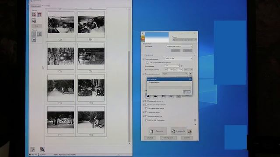This screenshot has height=157, width=280.
Task: Expand options beside 'Коррекция фона'
Action: click(144, 113)
